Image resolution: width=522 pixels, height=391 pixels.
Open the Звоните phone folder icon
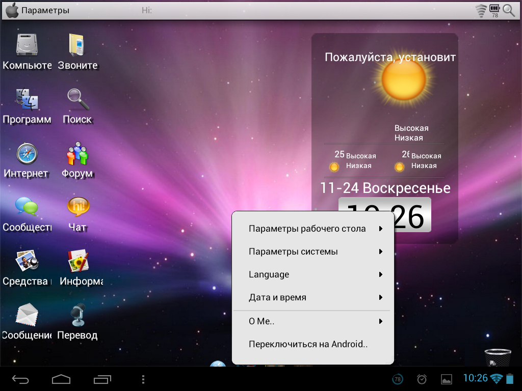pos(77,45)
